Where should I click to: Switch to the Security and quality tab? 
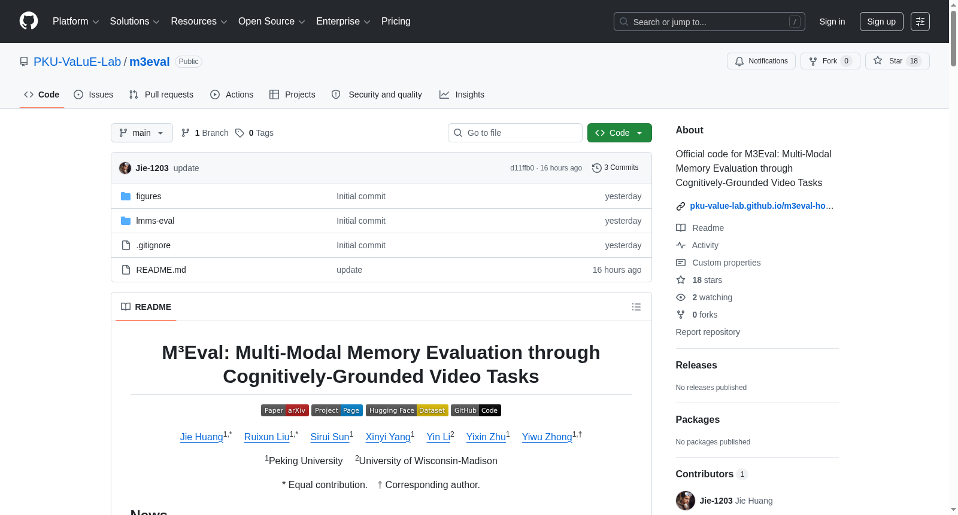point(377,95)
